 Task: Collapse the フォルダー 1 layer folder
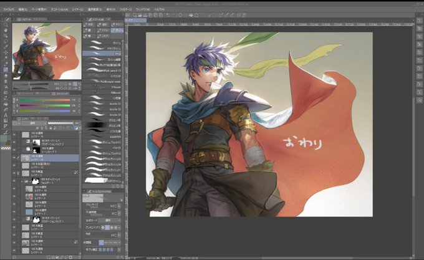coord(22,181)
